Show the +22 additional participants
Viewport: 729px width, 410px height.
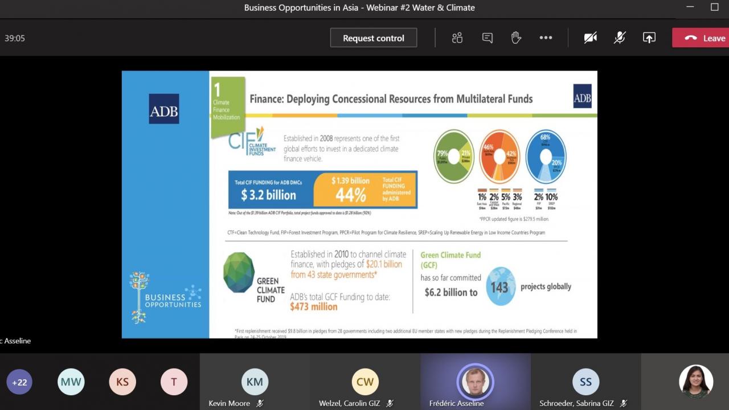19,382
